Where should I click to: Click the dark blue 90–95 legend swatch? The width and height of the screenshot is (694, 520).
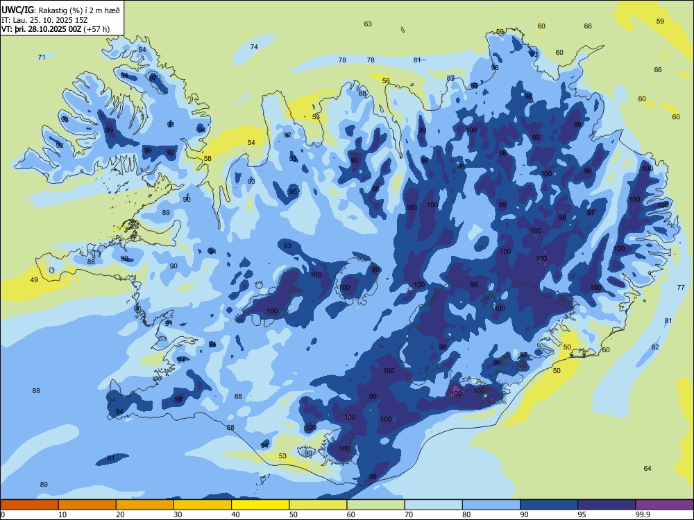(x=549, y=505)
